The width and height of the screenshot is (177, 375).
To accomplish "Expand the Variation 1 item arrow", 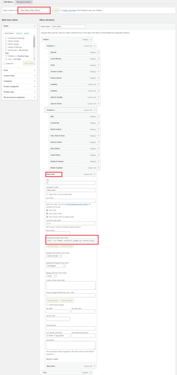I will pos(95,45).
